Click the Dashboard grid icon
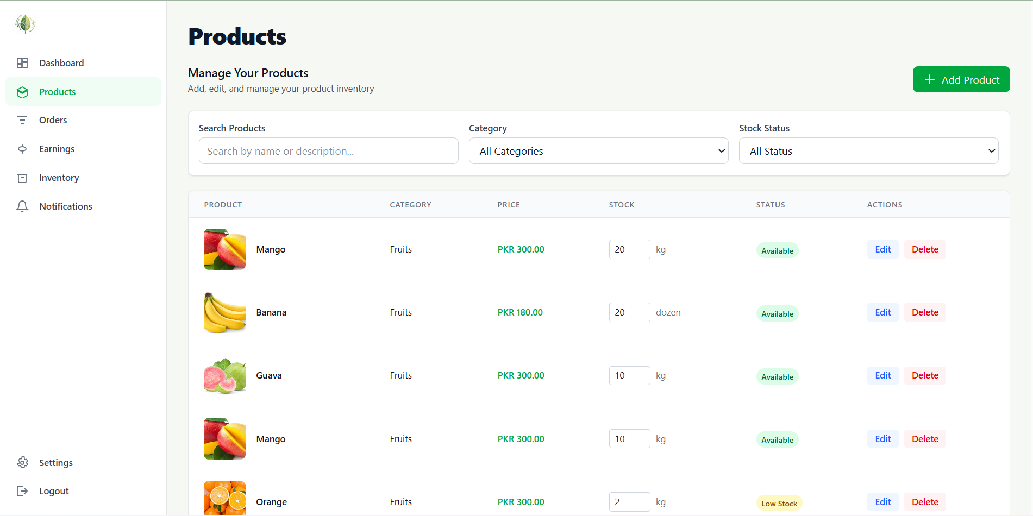The height and width of the screenshot is (516, 1033). click(x=22, y=63)
